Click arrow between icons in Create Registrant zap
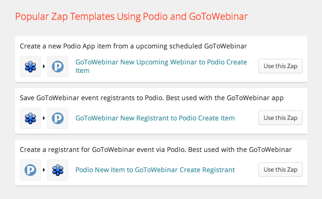The width and height of the screenshot is (322, 199). [44, 170]
